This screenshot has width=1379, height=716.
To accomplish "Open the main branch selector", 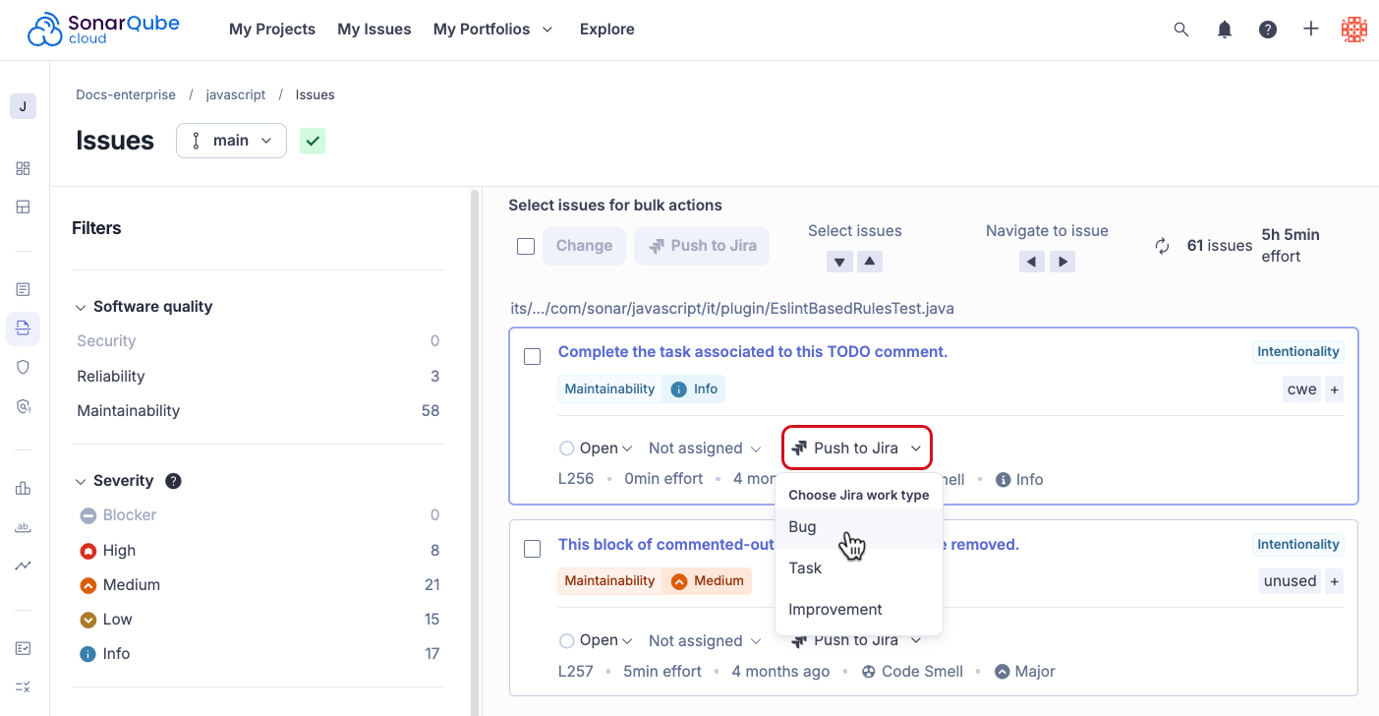I will point(231,140).
